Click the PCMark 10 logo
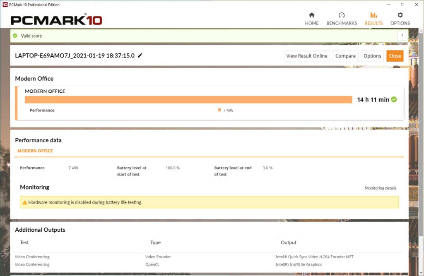 point(56,20)
